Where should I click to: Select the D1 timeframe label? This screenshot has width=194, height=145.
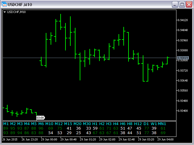[x=146, y=124]
